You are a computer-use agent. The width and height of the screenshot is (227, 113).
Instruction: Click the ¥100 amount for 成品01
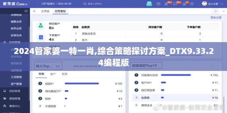pyautogui.click(x=119, y=84)
